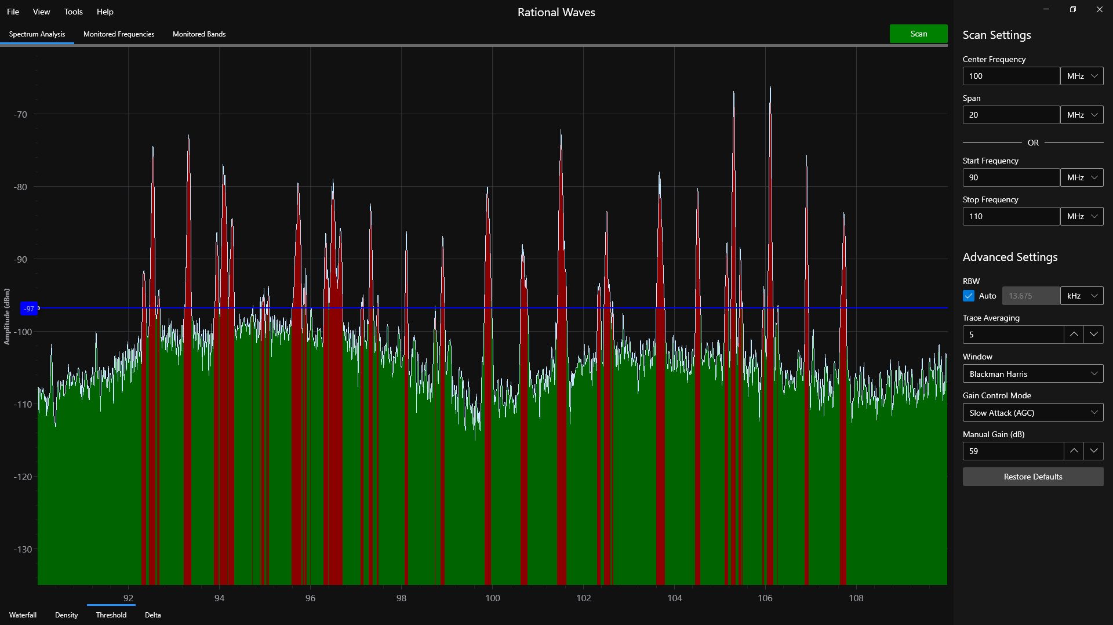Image resolution: width=1113 pixels, height=625 pixels.
Task: Open the Center Frequency unit dropdown
Action: tap(1082, 75)
